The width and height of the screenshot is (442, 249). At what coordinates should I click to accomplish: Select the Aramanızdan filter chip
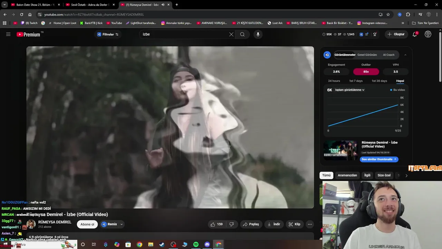point(347,175)
